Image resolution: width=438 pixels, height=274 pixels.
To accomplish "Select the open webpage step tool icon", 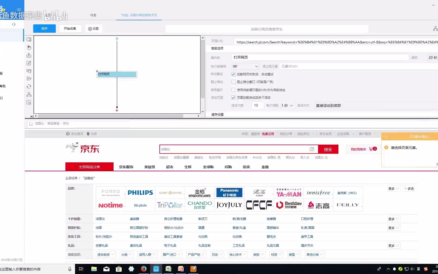I will 29,40.
